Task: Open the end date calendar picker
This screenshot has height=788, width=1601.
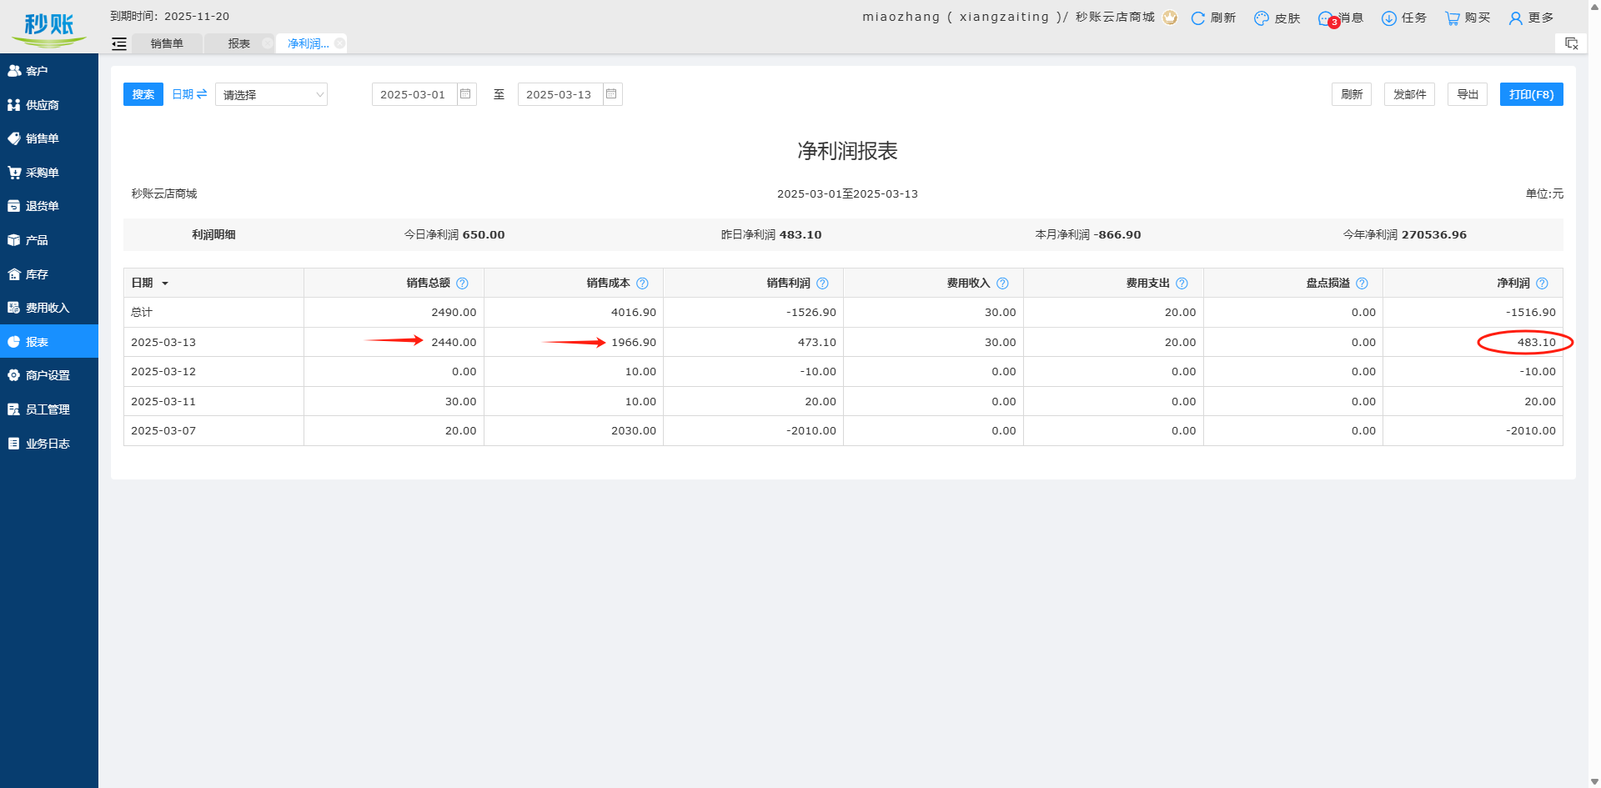Action: click(x=612, y=94)
